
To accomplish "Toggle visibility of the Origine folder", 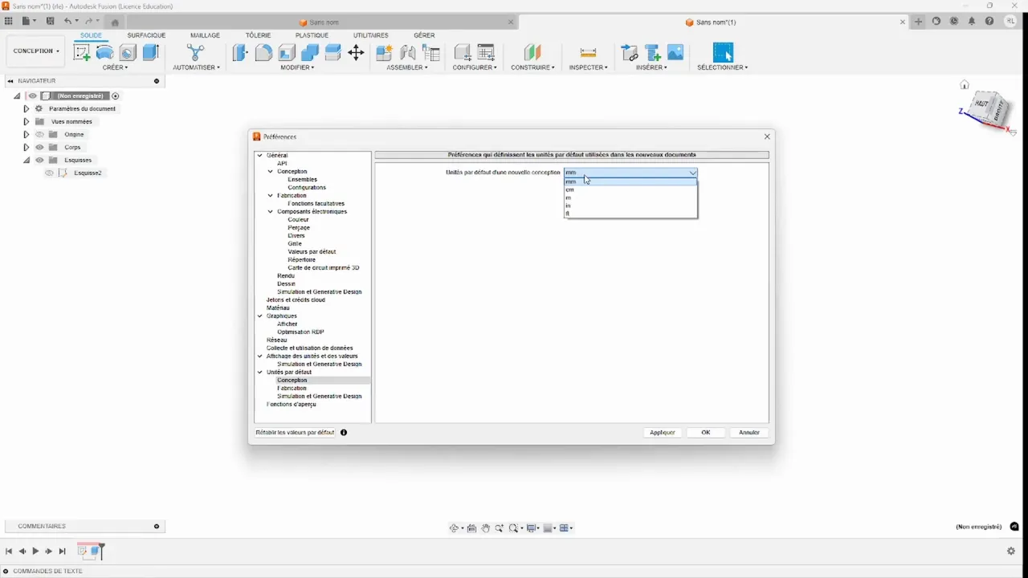I will coord(39,135).
